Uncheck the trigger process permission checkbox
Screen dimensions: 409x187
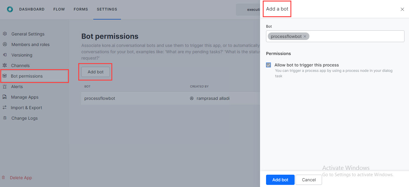point(268,65)
